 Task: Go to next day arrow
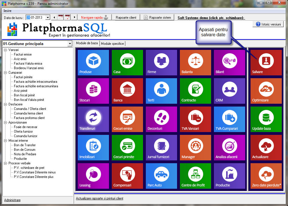(74, 18)
